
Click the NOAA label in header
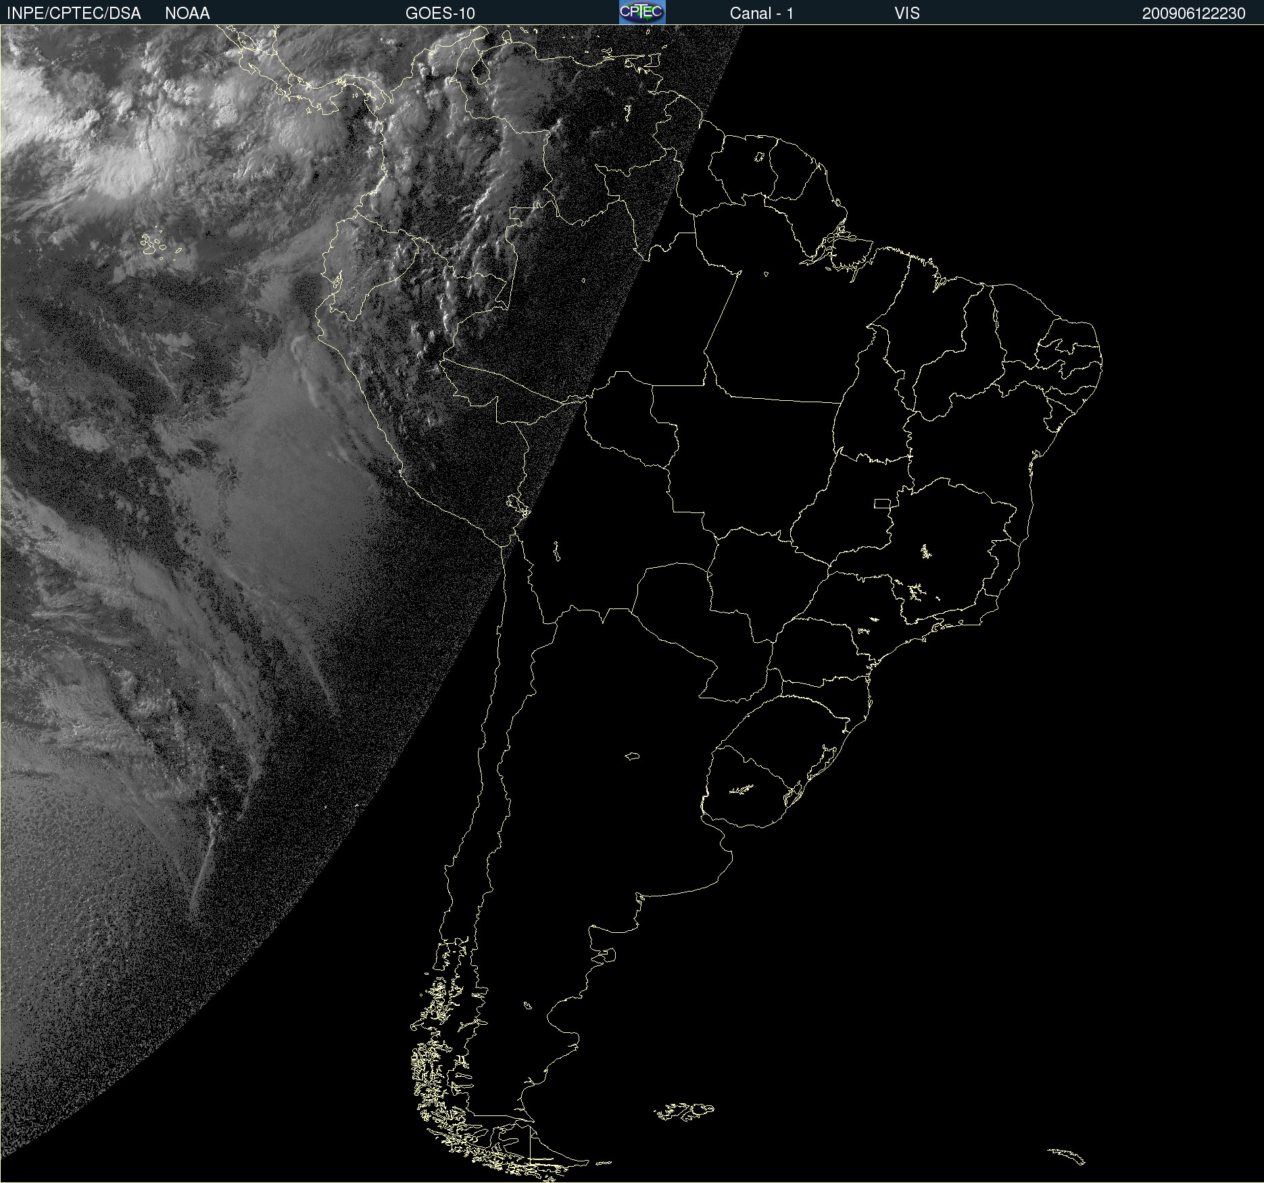[187, 14]
